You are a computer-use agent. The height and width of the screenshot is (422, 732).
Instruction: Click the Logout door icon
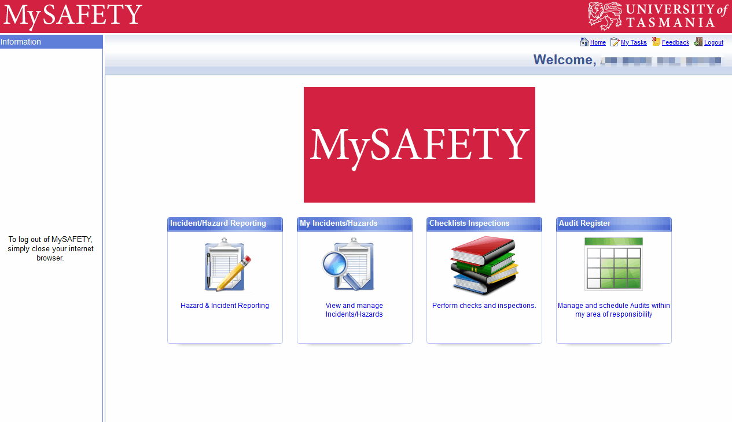pos(698,42)
